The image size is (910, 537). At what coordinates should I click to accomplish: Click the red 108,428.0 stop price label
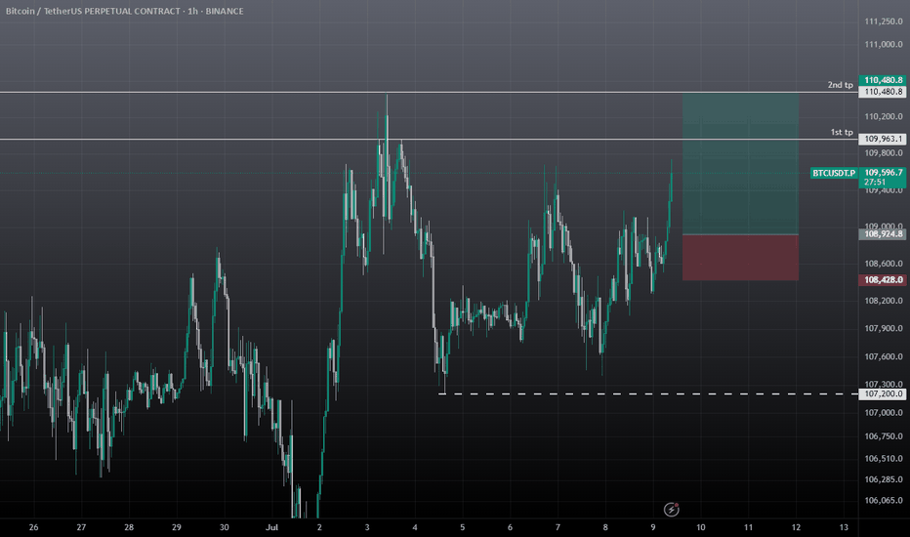point(882,280)
